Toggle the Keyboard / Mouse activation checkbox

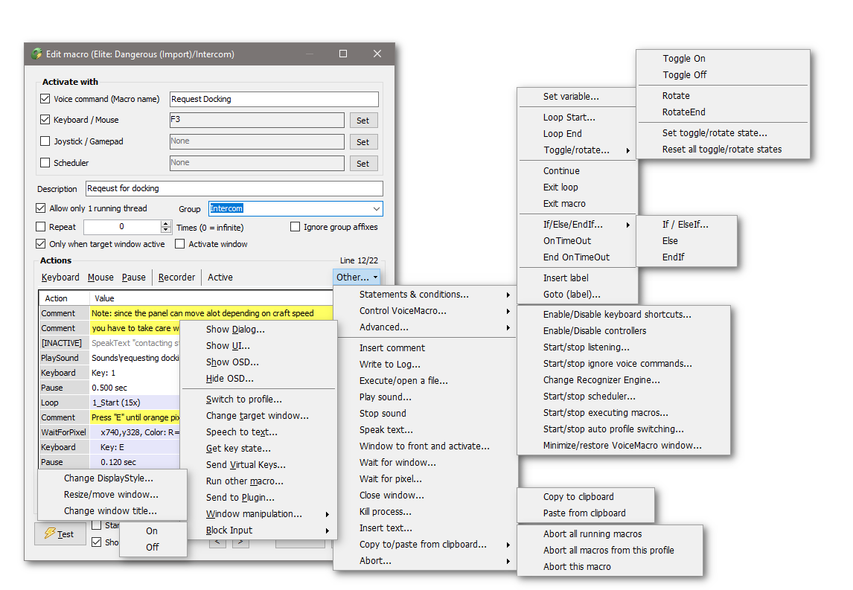click(45, 120)
